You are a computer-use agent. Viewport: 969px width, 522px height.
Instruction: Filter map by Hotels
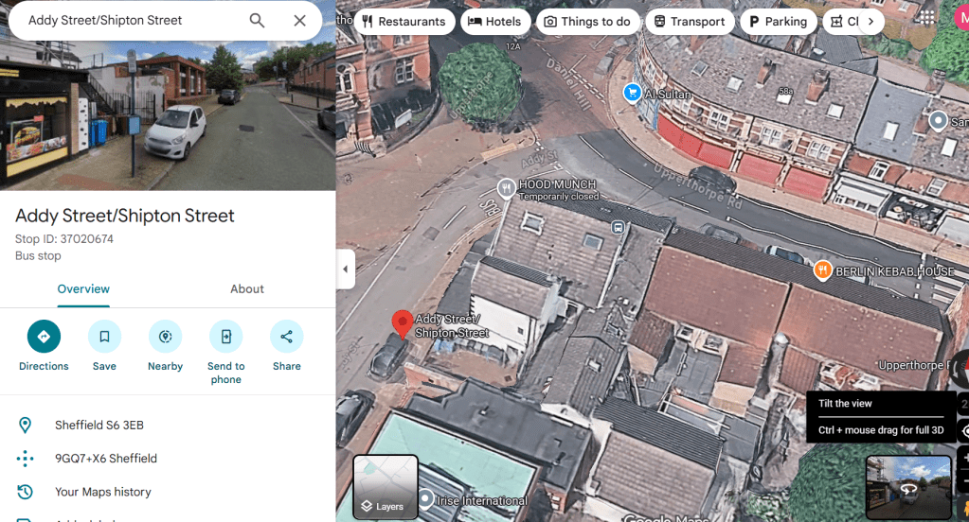click(x=494, y=22)
